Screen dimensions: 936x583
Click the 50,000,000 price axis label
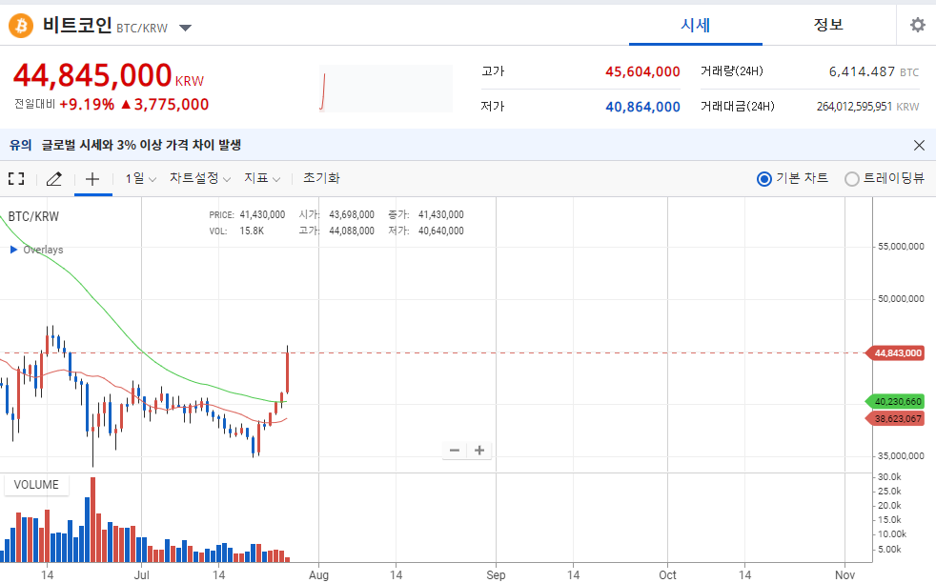click(x=901, y=299)
